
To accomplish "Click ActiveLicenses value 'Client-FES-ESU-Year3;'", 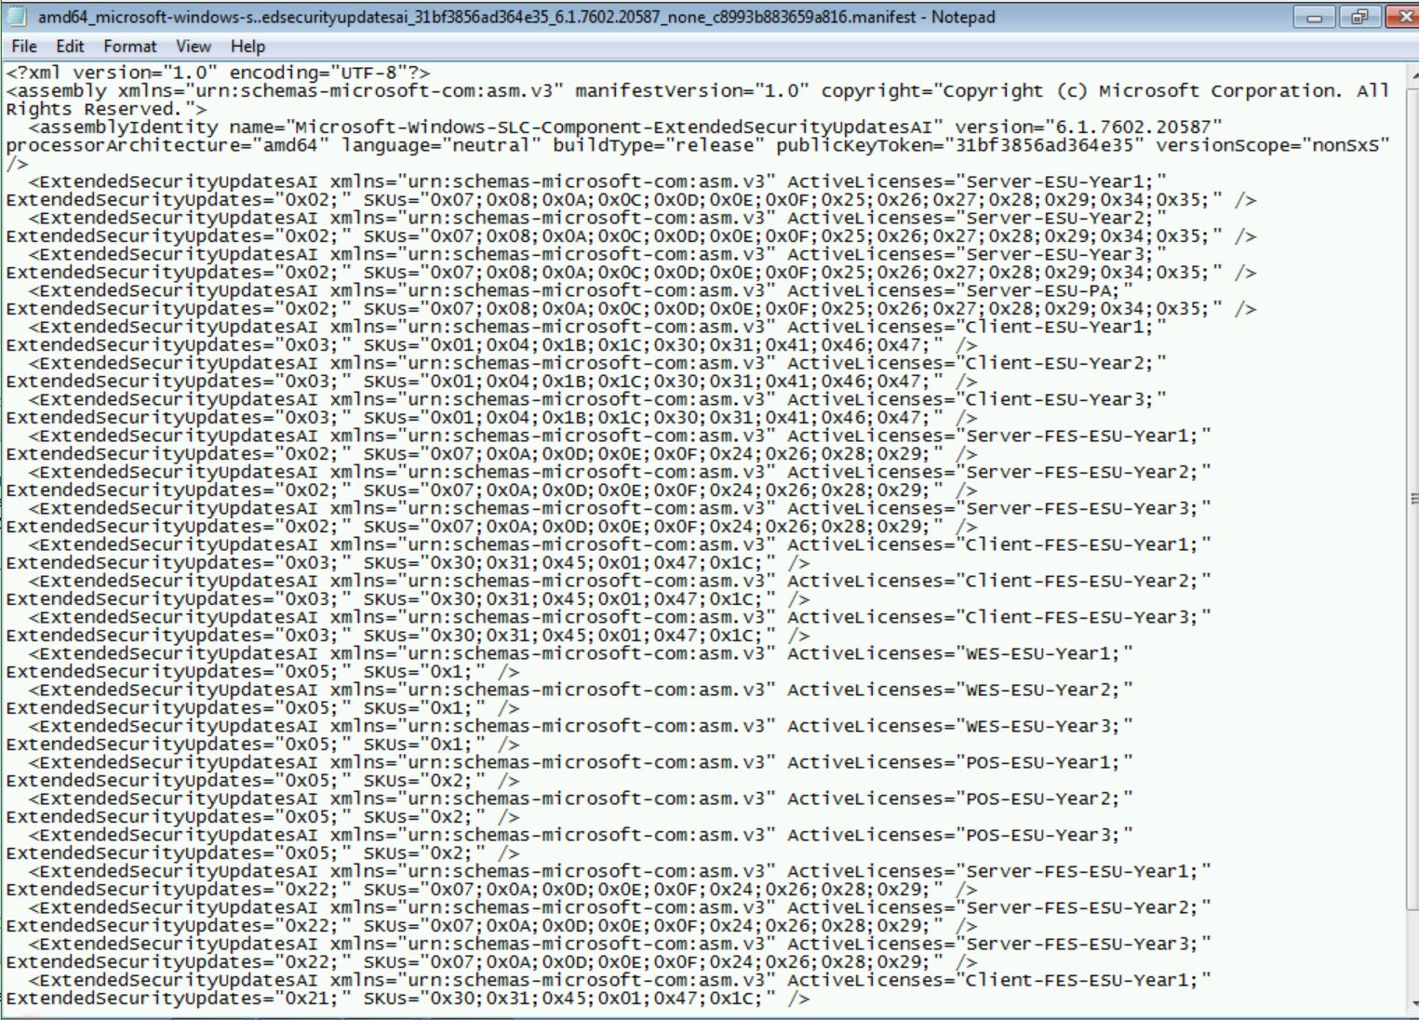I will (x=1083, y=617).
